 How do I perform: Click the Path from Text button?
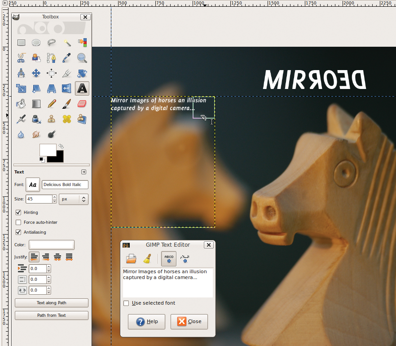pyautogui.click(x=52, y=315)
